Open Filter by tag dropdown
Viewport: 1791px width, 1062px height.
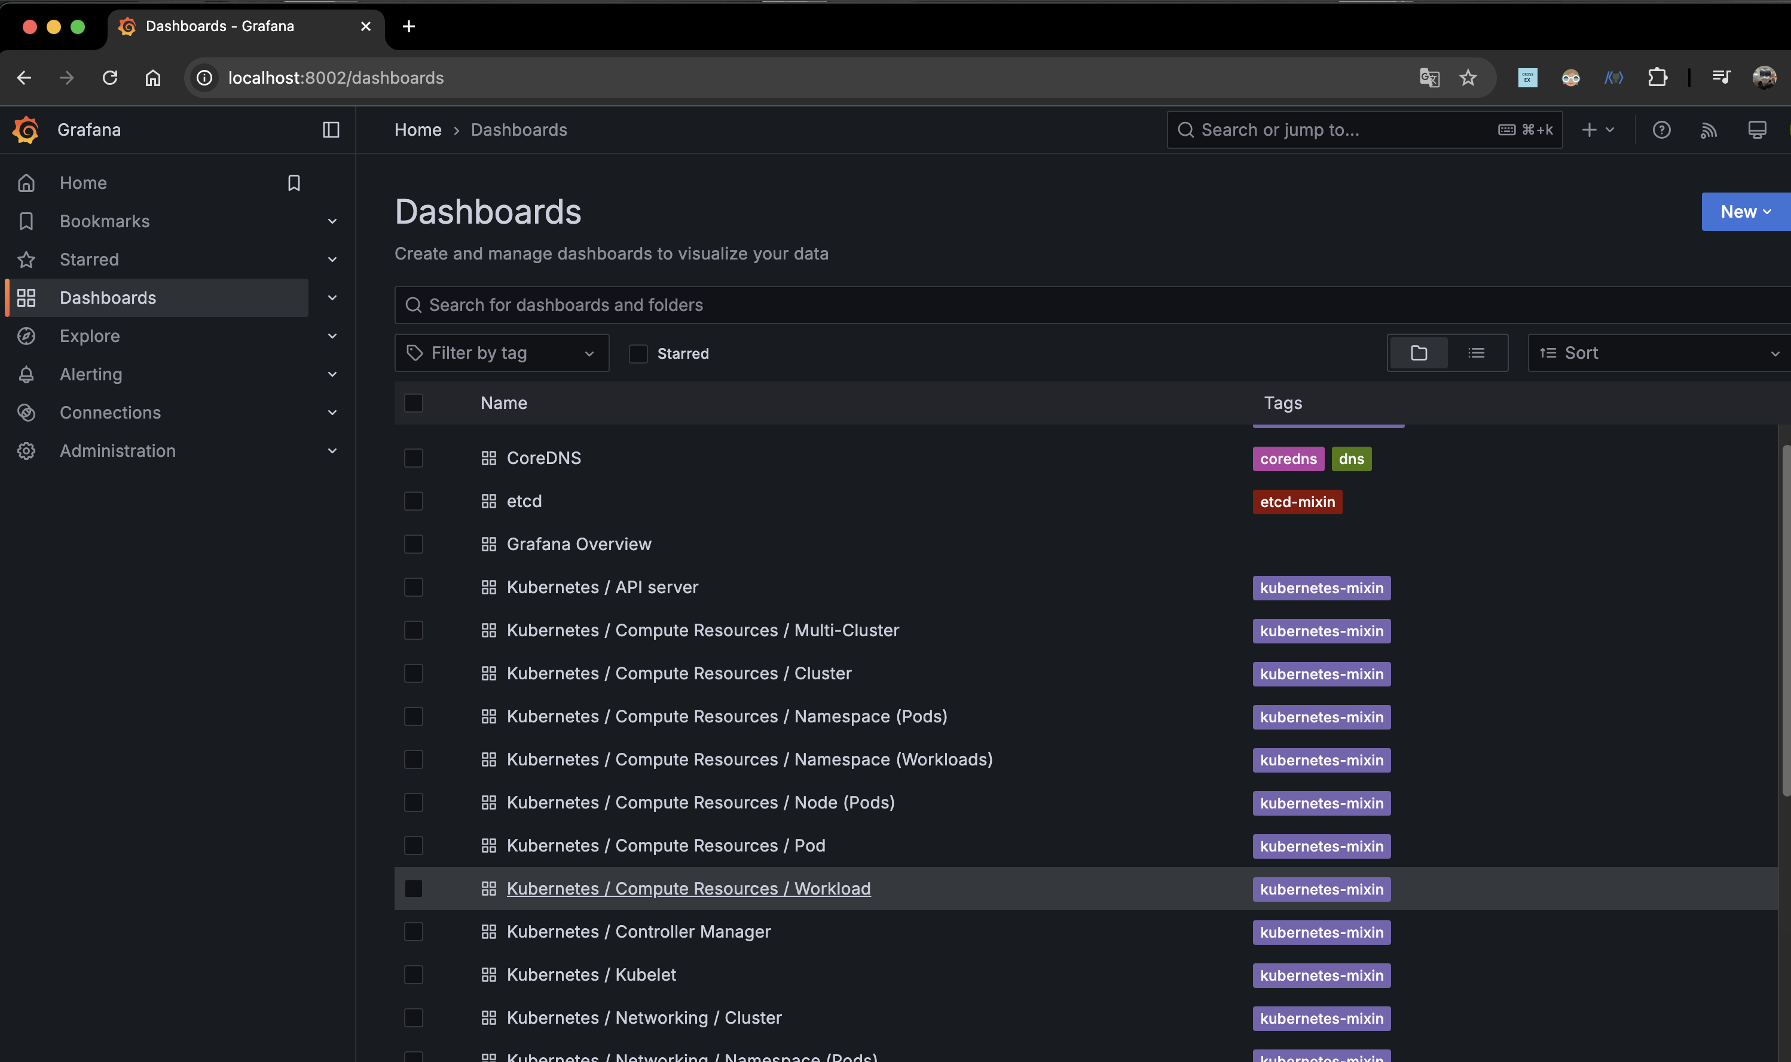point(502,353)
